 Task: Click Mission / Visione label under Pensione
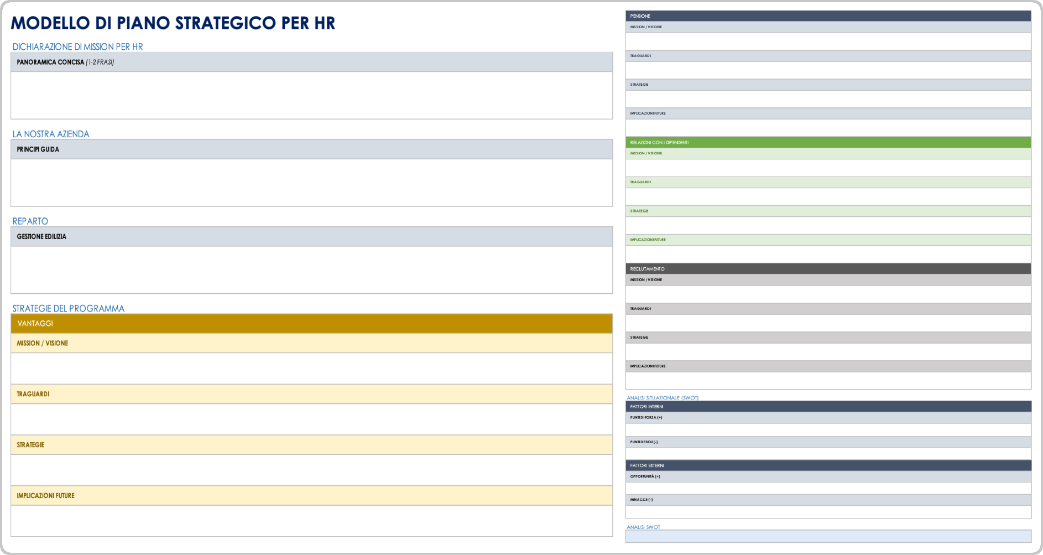(646, 27)
